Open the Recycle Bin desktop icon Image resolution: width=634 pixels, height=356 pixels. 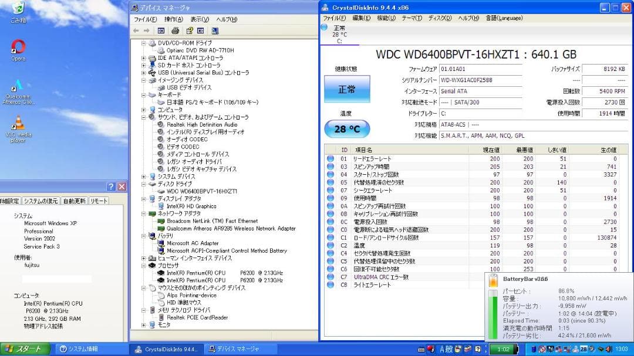pyautogui.click(x=18, y=12)
